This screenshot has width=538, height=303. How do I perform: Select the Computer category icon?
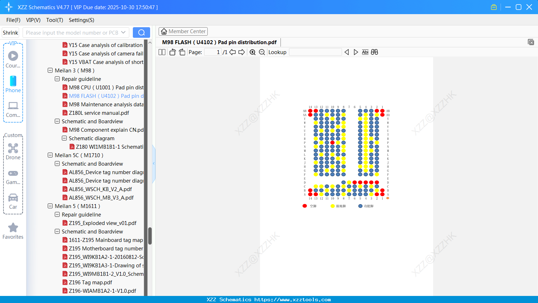(x=13, y=109)
